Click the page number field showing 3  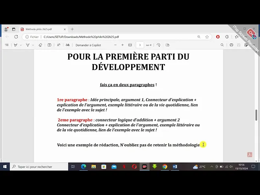click(x=140, y=45)
